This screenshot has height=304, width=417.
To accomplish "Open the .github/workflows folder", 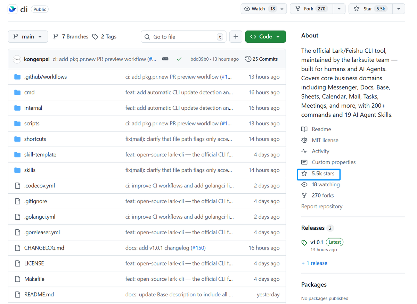I will point(46,77).
